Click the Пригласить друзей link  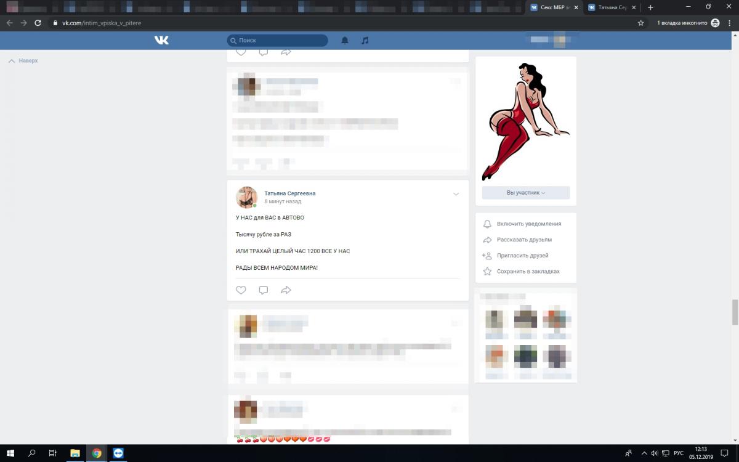(x=522, y=256)
